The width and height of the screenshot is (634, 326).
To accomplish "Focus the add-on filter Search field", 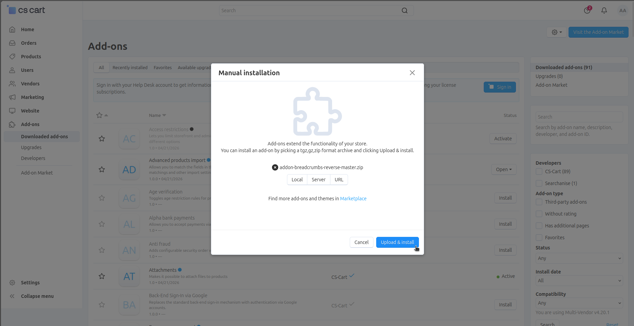I will click(579, 117).
